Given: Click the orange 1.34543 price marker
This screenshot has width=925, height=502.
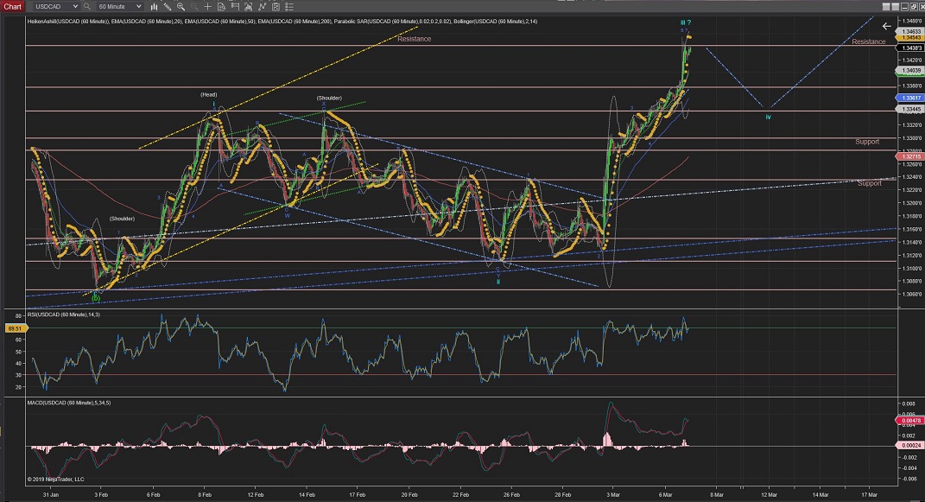Looking at the screenshot, I should coord(909,38).
